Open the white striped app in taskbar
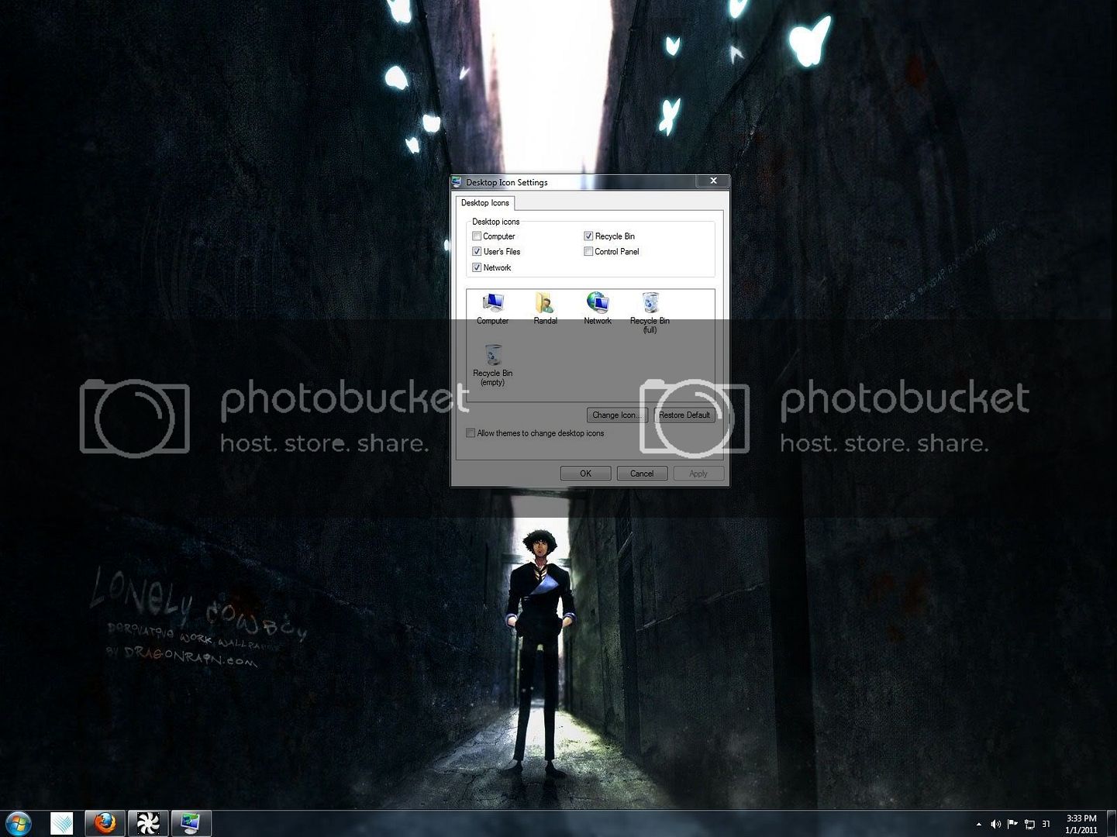The height and width of the screenshot is (837, 1117). [x=62, y=823]
